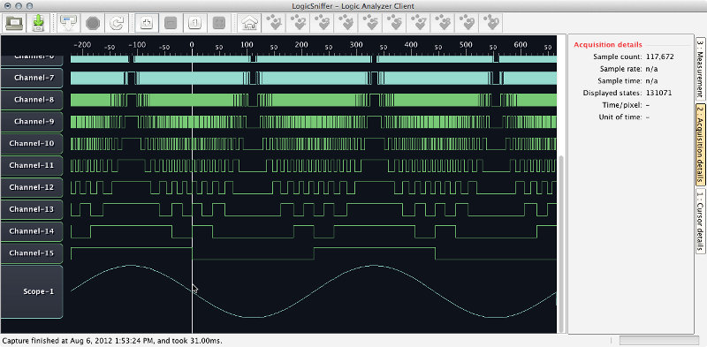The height and width of the screenshot is (347, 707).
Task: Click the zoom original size '1' icon
Action: pyautogui.click(x=194, y=23)
